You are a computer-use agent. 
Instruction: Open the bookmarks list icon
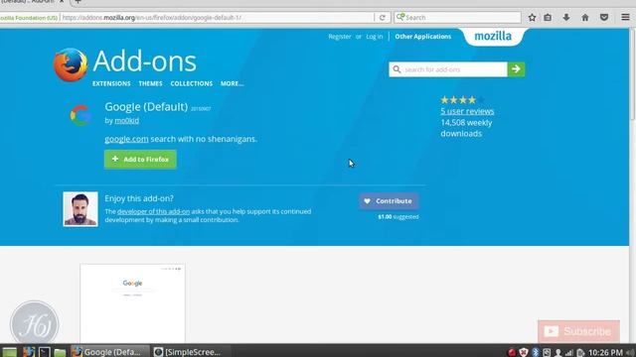(x=548, y=18)
